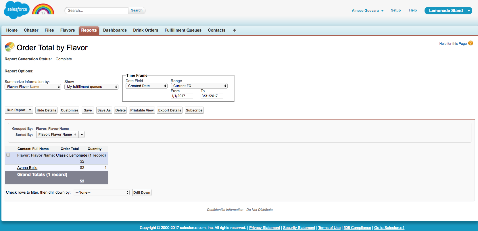
Task: Open the Contacts tab
Action: (x=217, y=30)
